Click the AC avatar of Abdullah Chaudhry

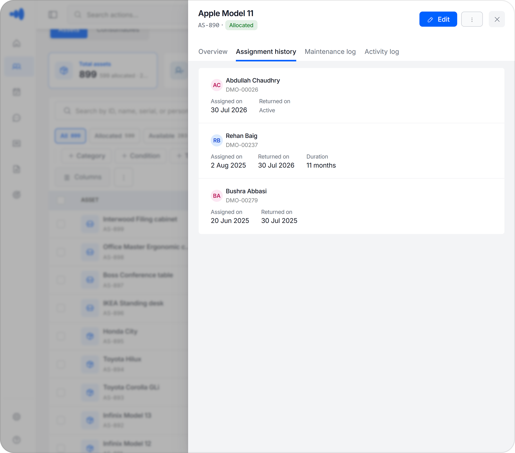coord(217,85)
